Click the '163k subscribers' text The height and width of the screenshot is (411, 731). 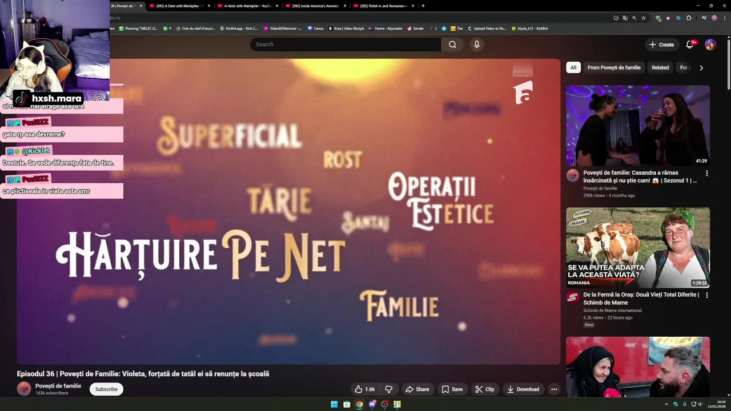coord(52,393)
